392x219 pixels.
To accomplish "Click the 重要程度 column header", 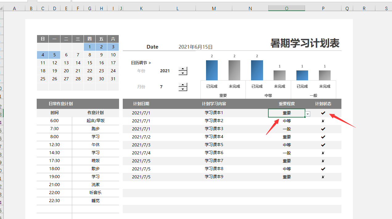I will coord(287,104).
